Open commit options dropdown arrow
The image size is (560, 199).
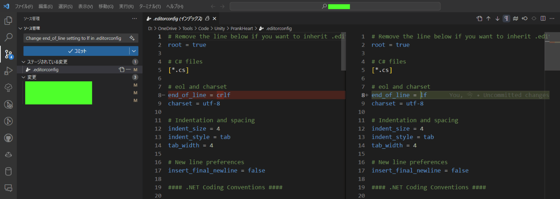[134, 51]
